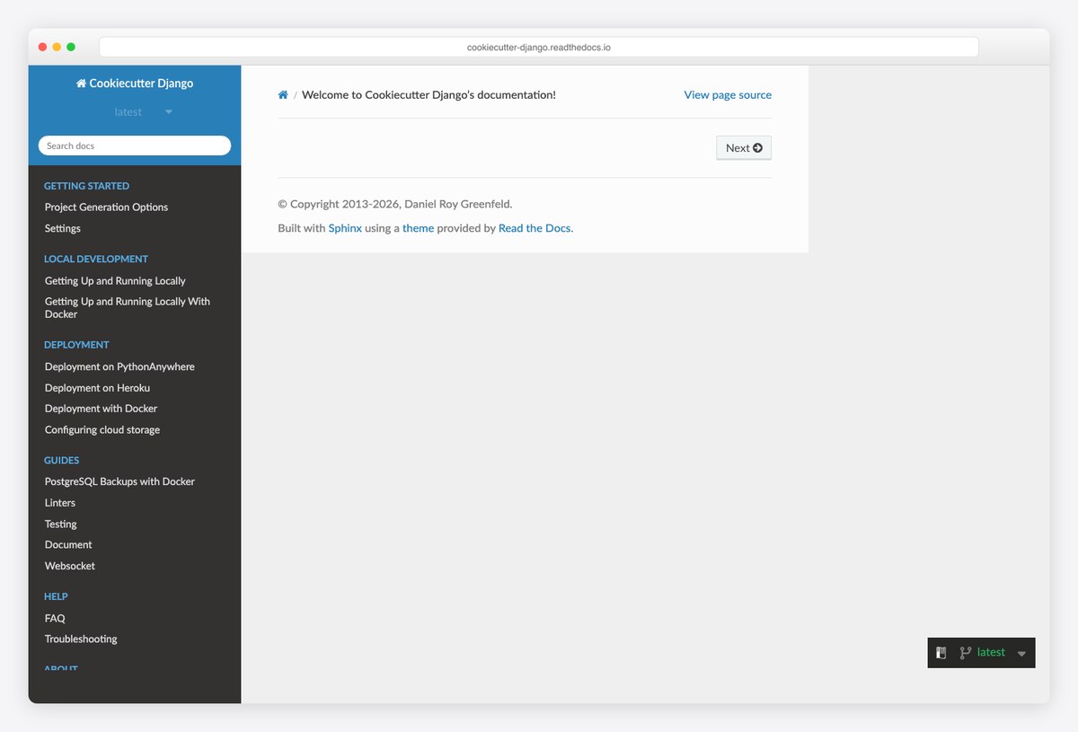
Task: Open Deployment on PythonAnywhere
Action: pos(119,367)
